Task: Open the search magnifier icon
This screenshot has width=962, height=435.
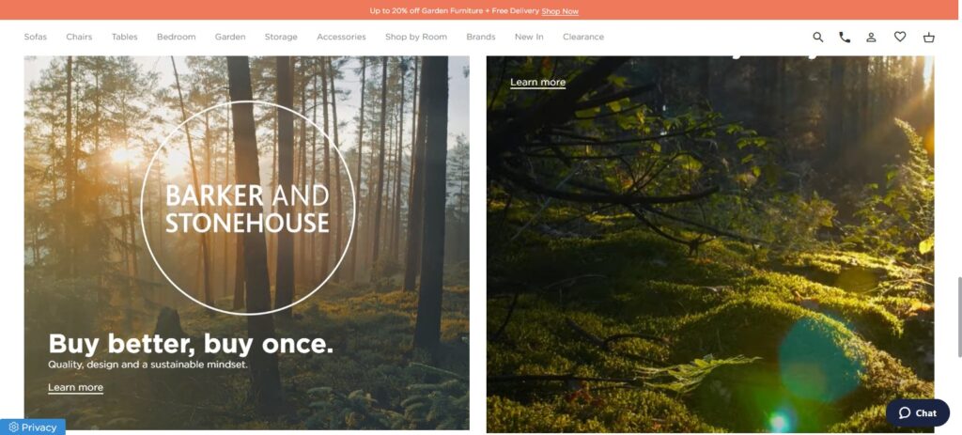Action: point(818,37)
